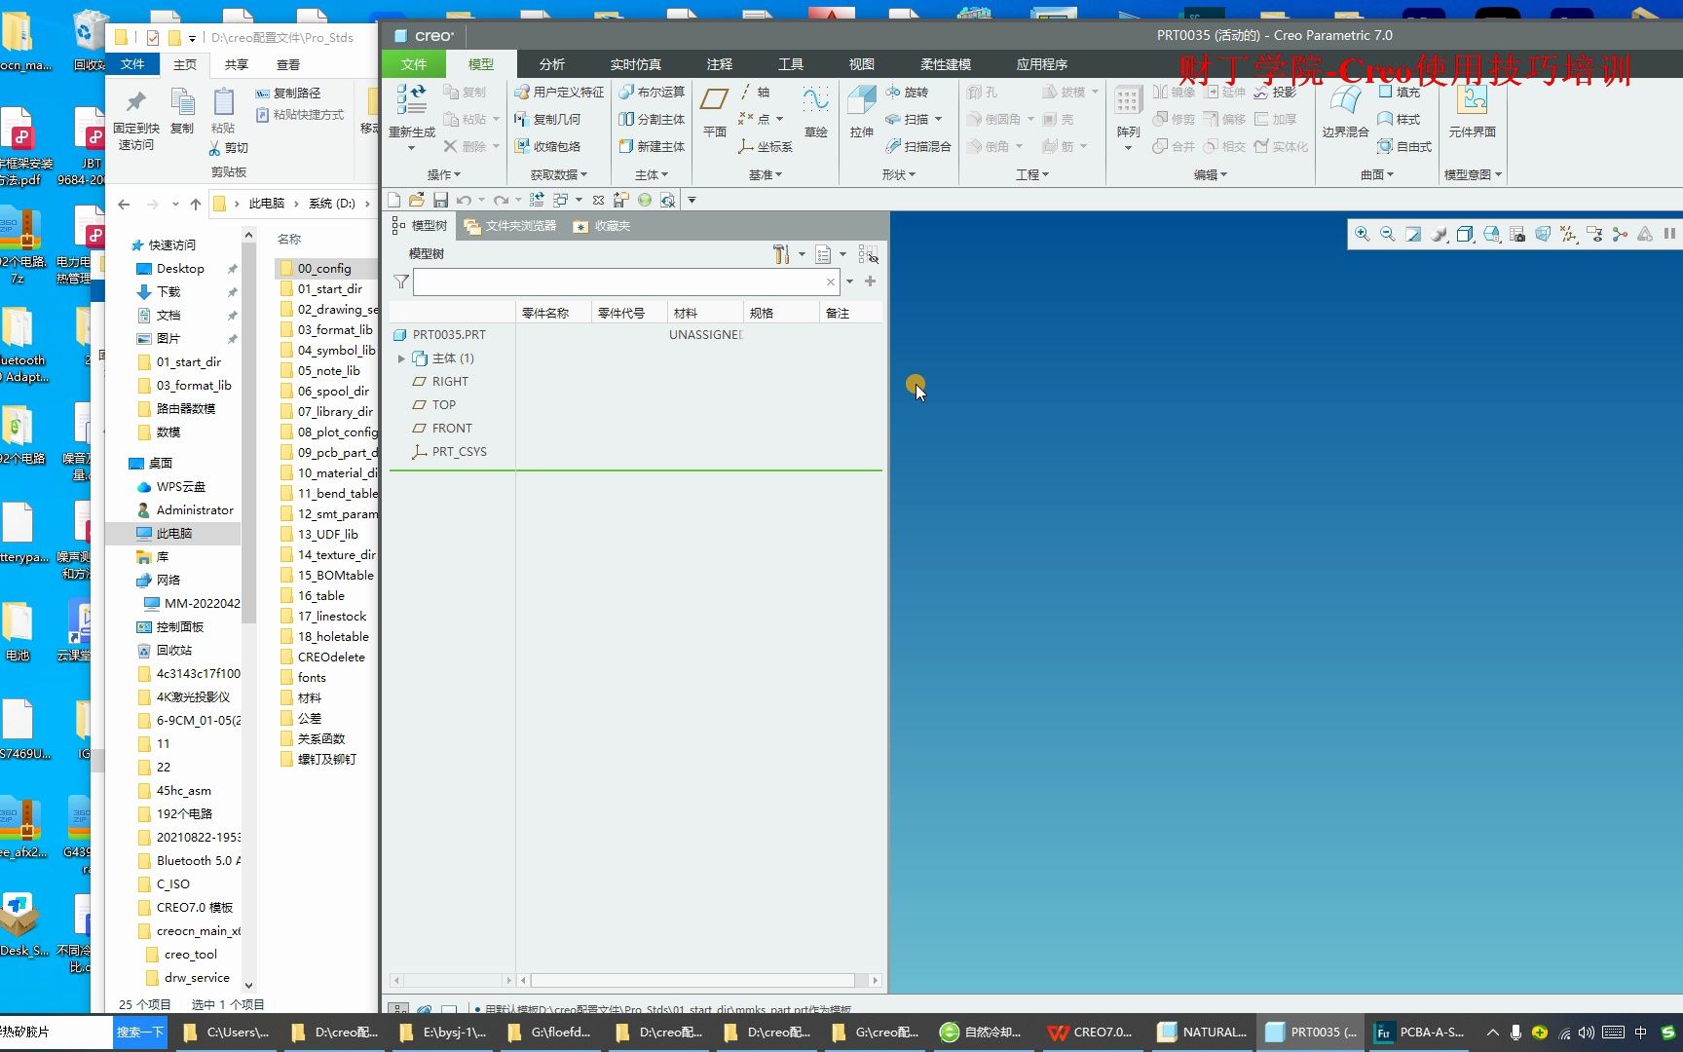The image size is (1683, 1052).
Task: Open the 形状 group dropdown
Action: click(899, 174)
